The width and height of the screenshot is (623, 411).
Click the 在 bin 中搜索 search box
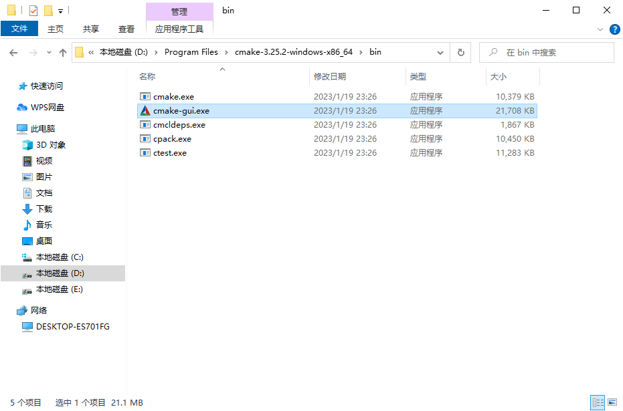click(x=547, y=52)
